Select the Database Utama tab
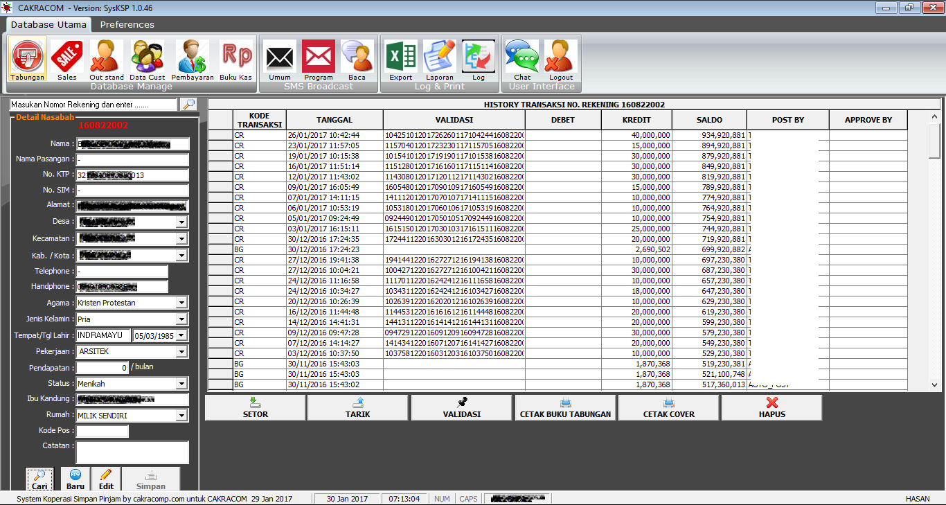 point(48,24)
